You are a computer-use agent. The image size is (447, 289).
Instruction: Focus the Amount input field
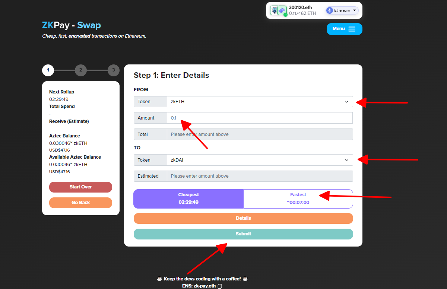[260, 118]
